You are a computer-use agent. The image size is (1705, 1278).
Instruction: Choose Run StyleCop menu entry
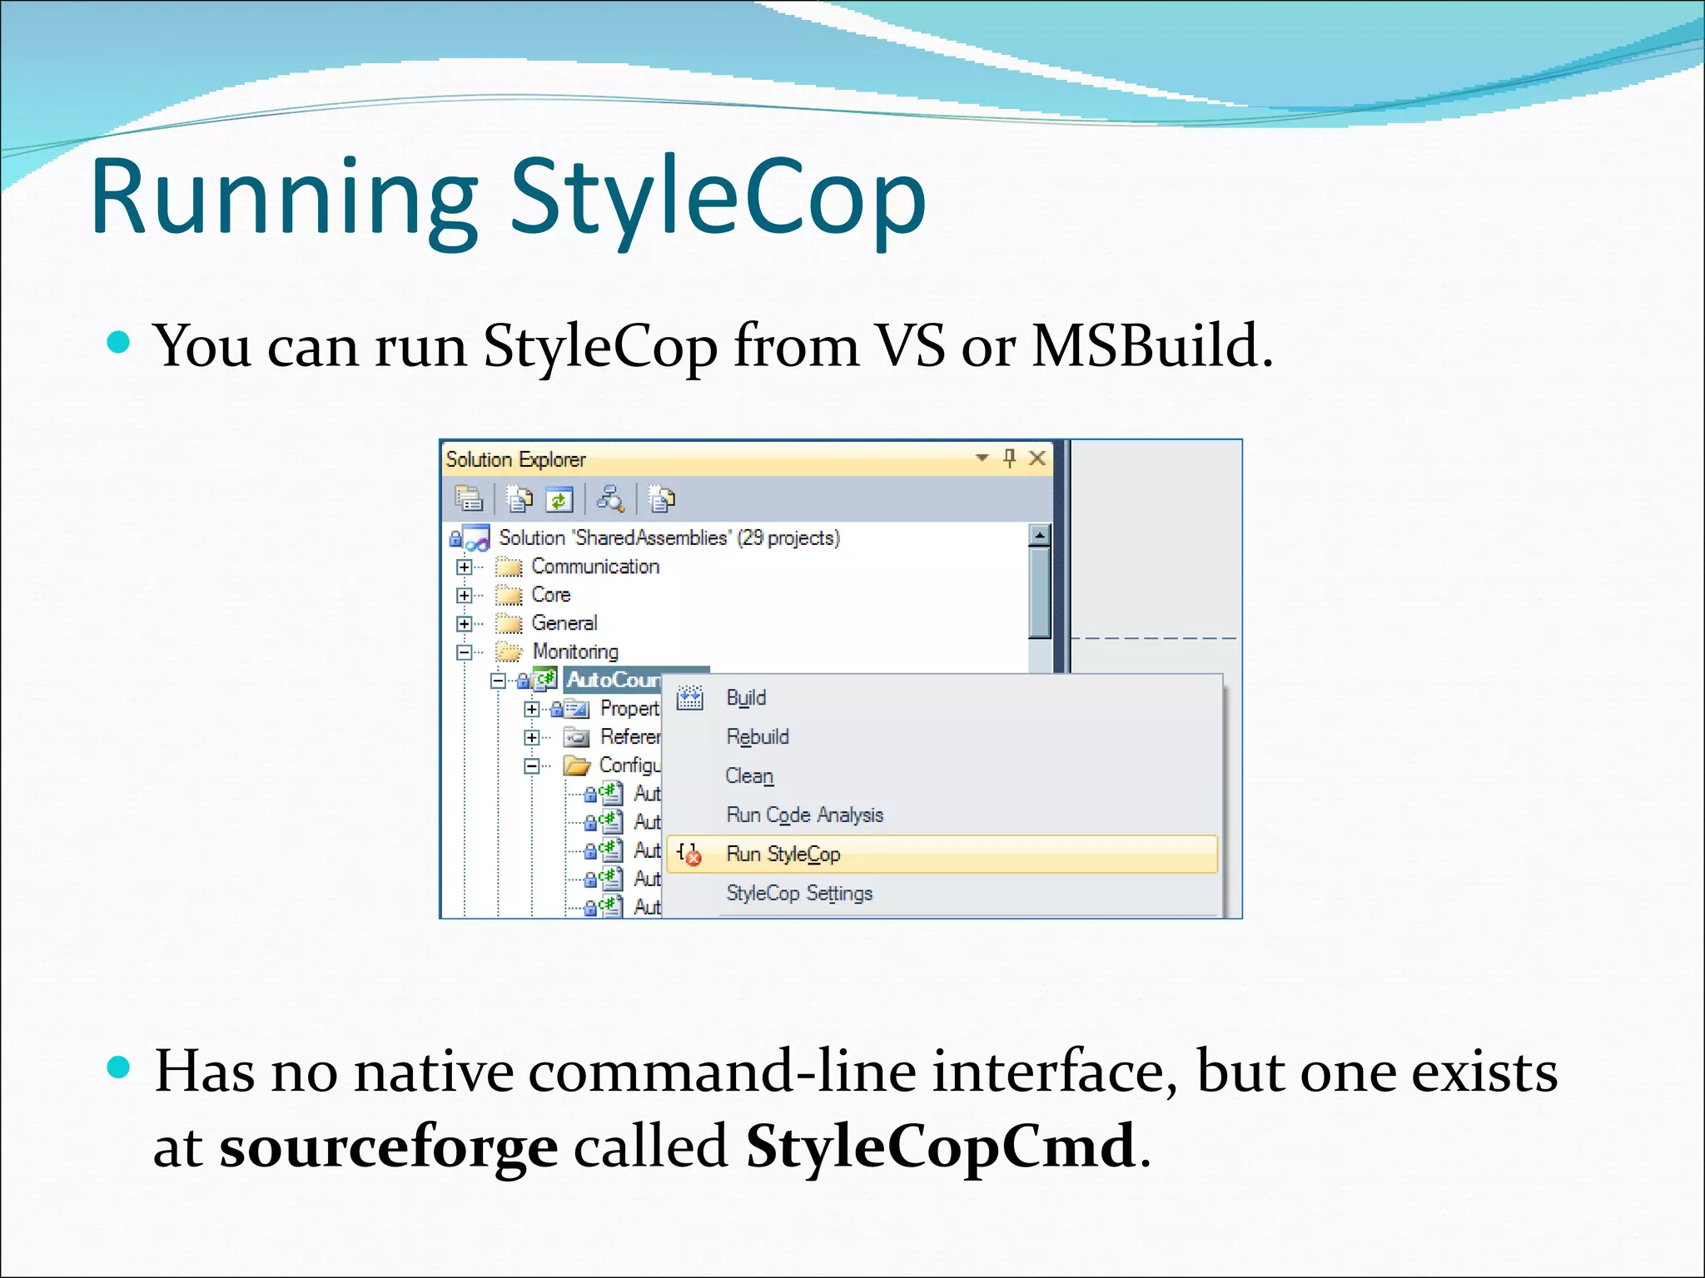tap(942, 854)
